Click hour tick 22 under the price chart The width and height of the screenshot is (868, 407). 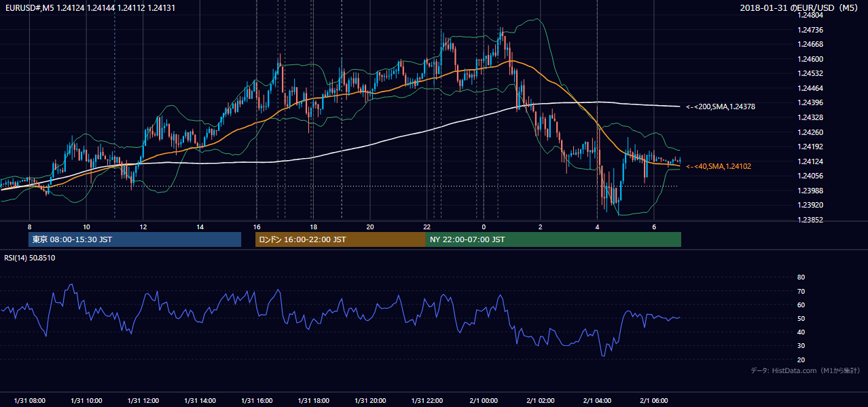click(x=427, y=227)
